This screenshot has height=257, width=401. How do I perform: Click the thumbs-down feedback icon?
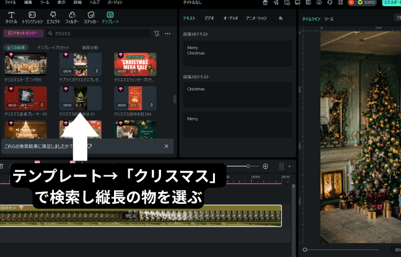[89, 146]
